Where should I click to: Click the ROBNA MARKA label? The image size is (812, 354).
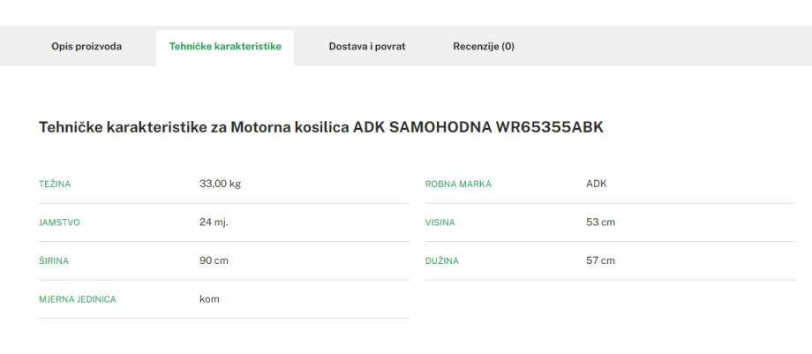(x=458, y=185)
